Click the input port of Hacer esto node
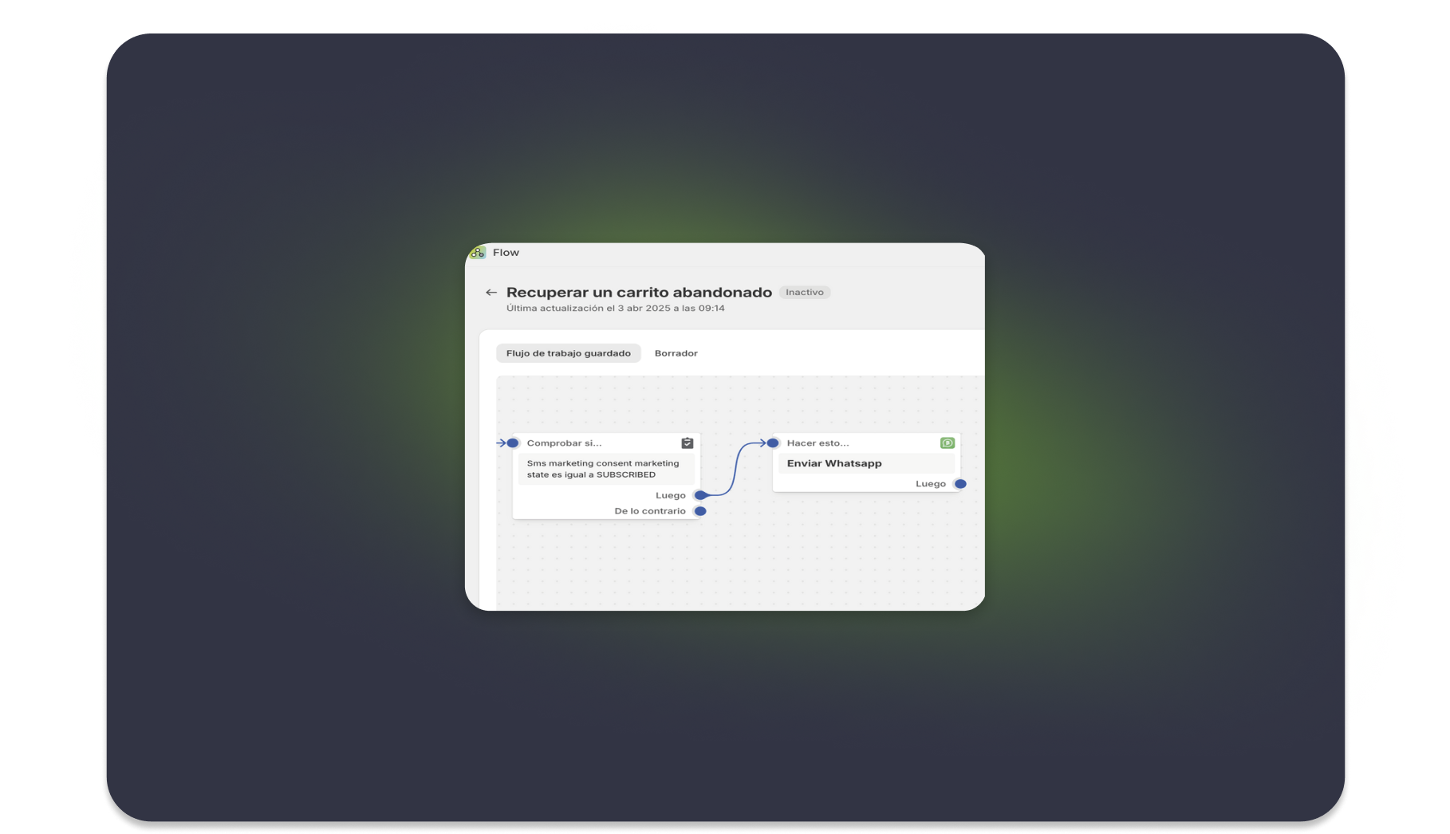This screenshot has height=834, width=1450. (773, 443)
